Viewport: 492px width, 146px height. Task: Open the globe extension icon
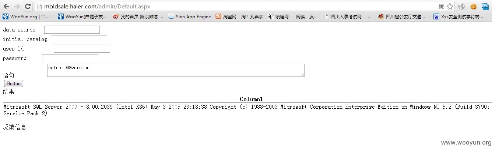point(461,6)
